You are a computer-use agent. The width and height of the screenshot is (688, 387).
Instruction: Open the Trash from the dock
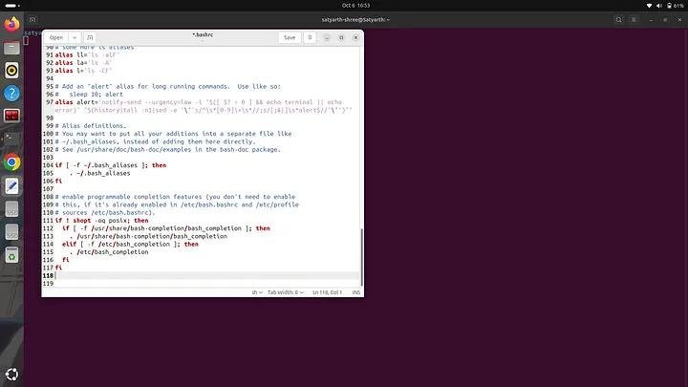click(11, 255)
